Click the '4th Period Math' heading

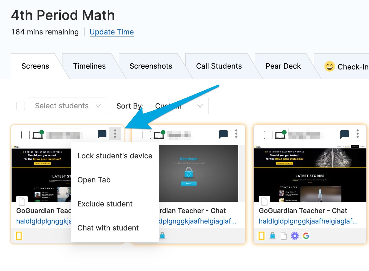[63, 15]
